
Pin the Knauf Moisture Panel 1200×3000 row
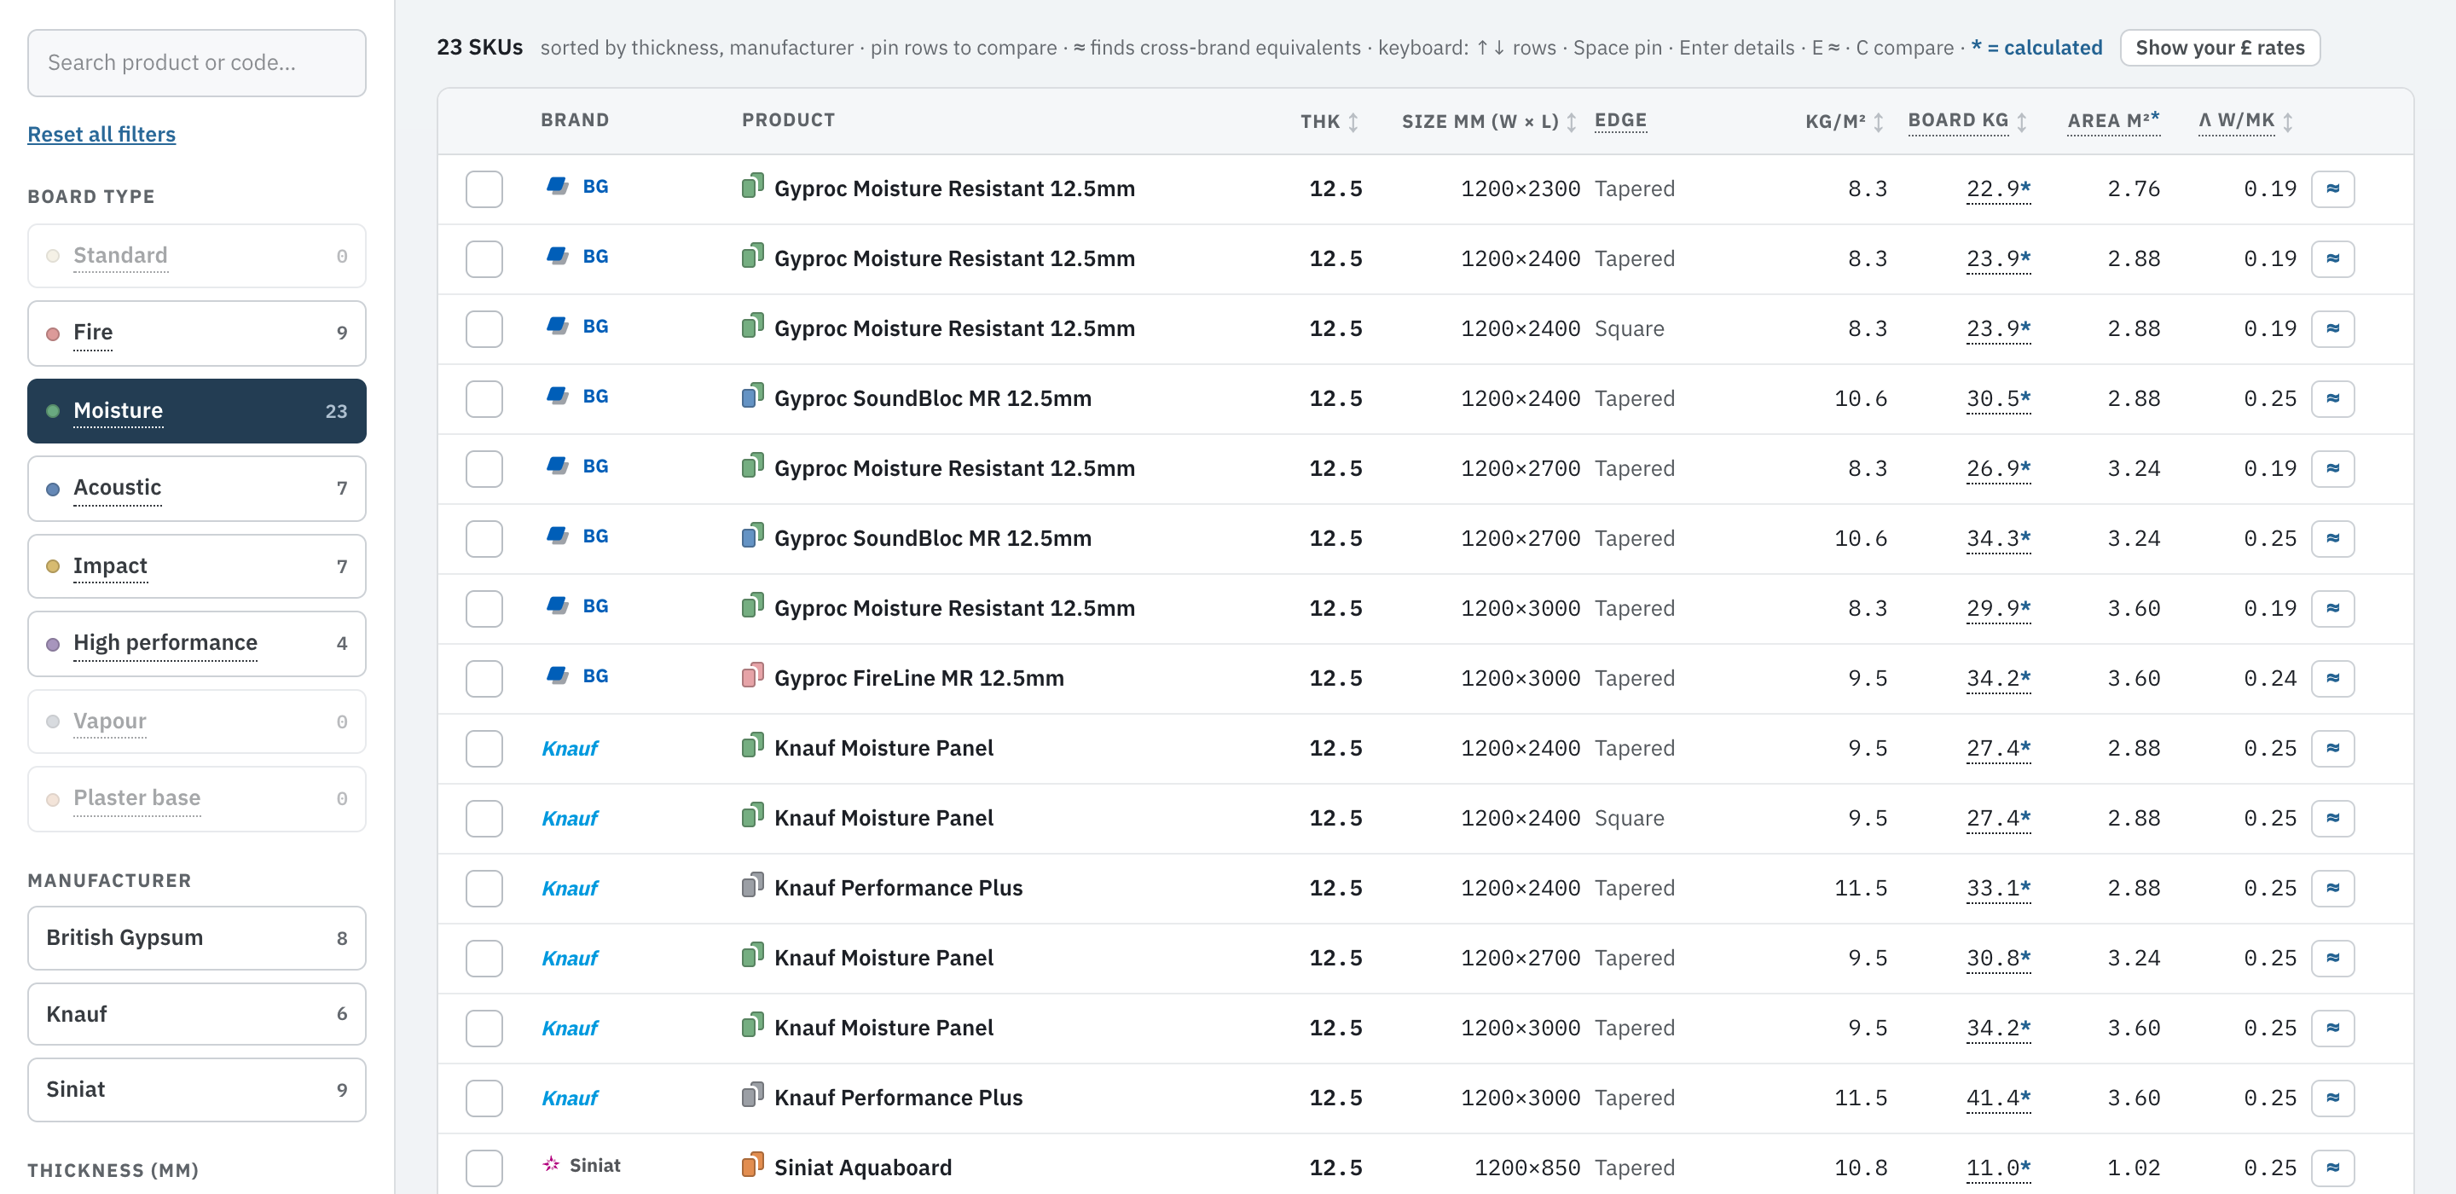pos(484,1028)
